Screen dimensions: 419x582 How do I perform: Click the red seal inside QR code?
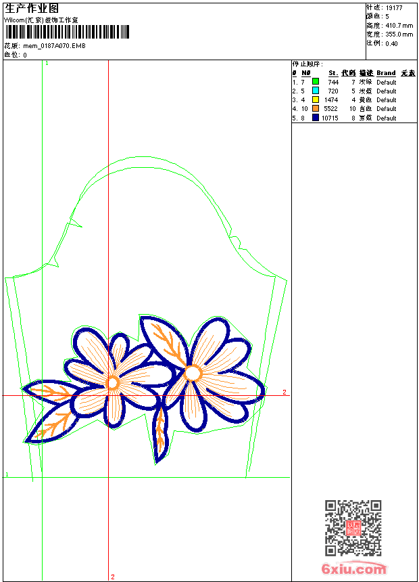point(353,528)
